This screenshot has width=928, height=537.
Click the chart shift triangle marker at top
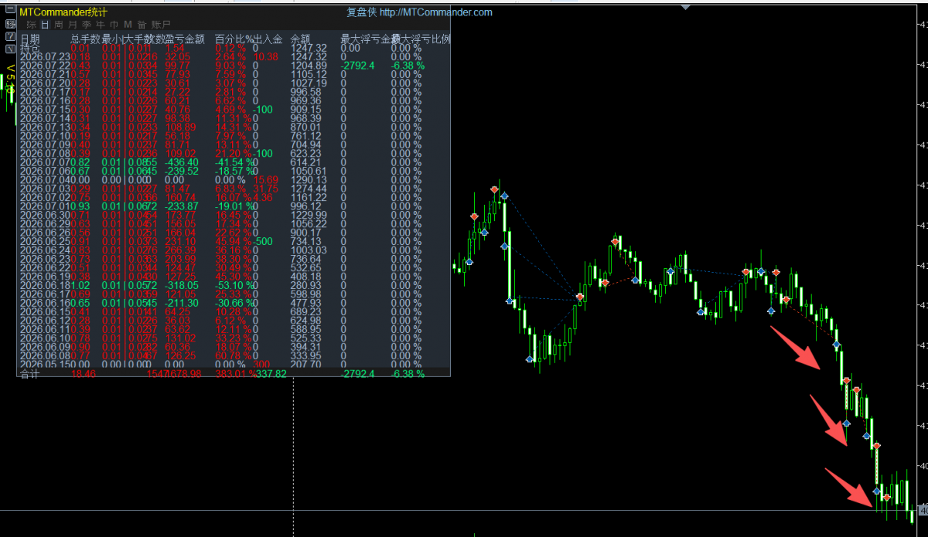pyautogui.click(x=685, y=7)
